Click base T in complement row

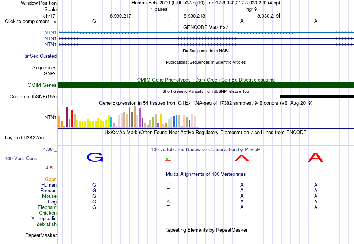pyautogui.click(x=168, y=21)
